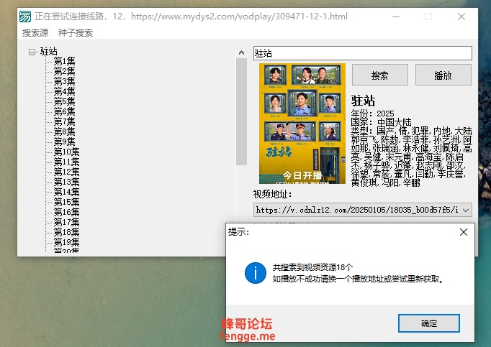Click the 共搜索到视频资源18个 message text
Screen dimensions: 491x347
(313, 267)
